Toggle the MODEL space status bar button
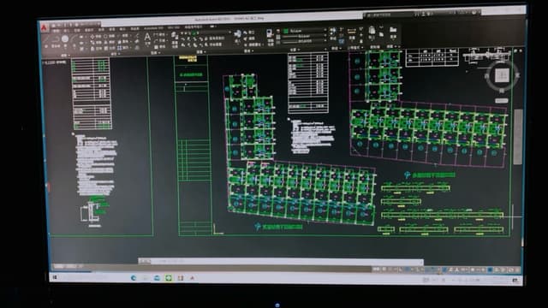This screenshot has height=308, width=548. [376, 269]
